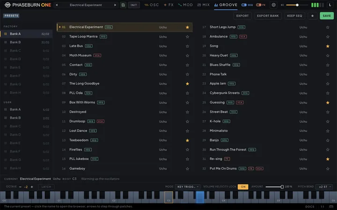Click the INIT button
Screen dimensions: 337x210
[134, 5]
